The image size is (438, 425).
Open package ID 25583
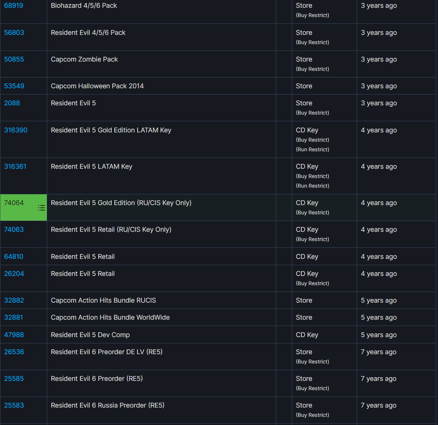click(14, 405)
